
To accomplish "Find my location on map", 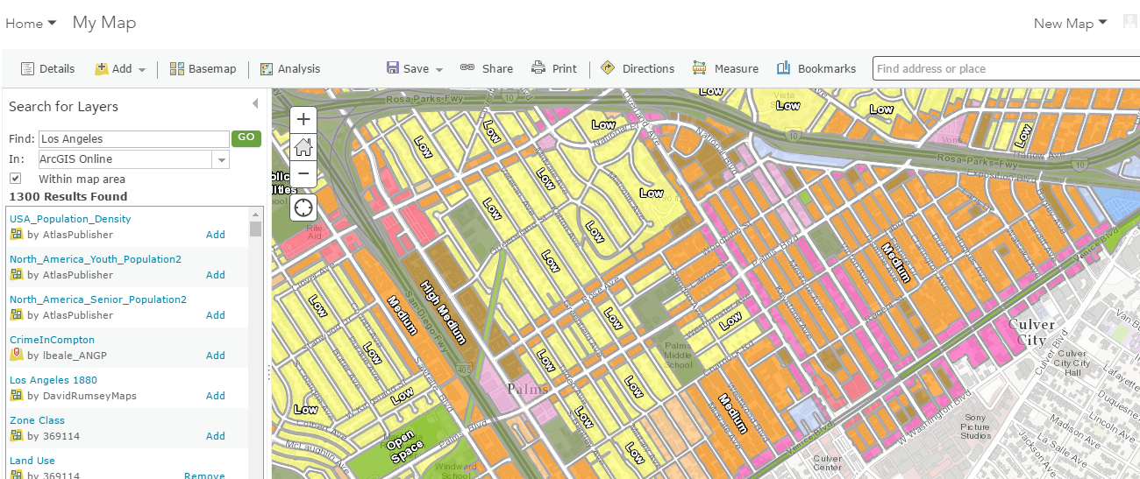I will [303, 208].
